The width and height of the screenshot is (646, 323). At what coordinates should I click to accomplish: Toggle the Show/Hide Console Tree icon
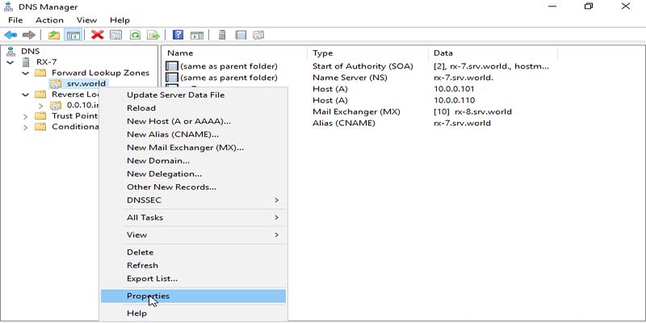pos(73,35)
